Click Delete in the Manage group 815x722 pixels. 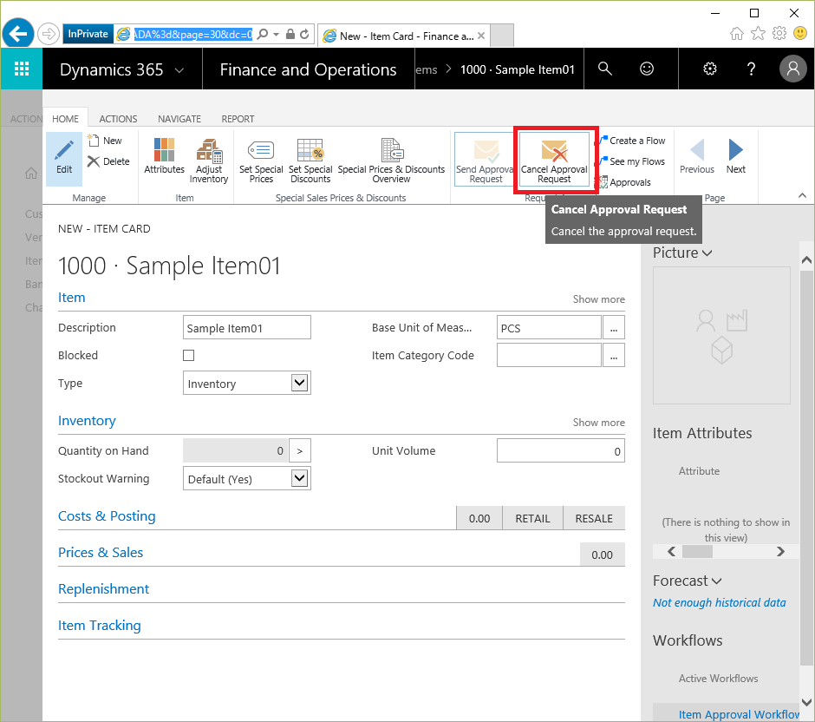[x=108, y=161]
